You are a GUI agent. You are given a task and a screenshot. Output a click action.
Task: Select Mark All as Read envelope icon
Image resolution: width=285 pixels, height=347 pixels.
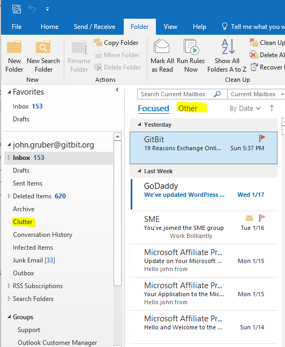(x=161, y=46)
